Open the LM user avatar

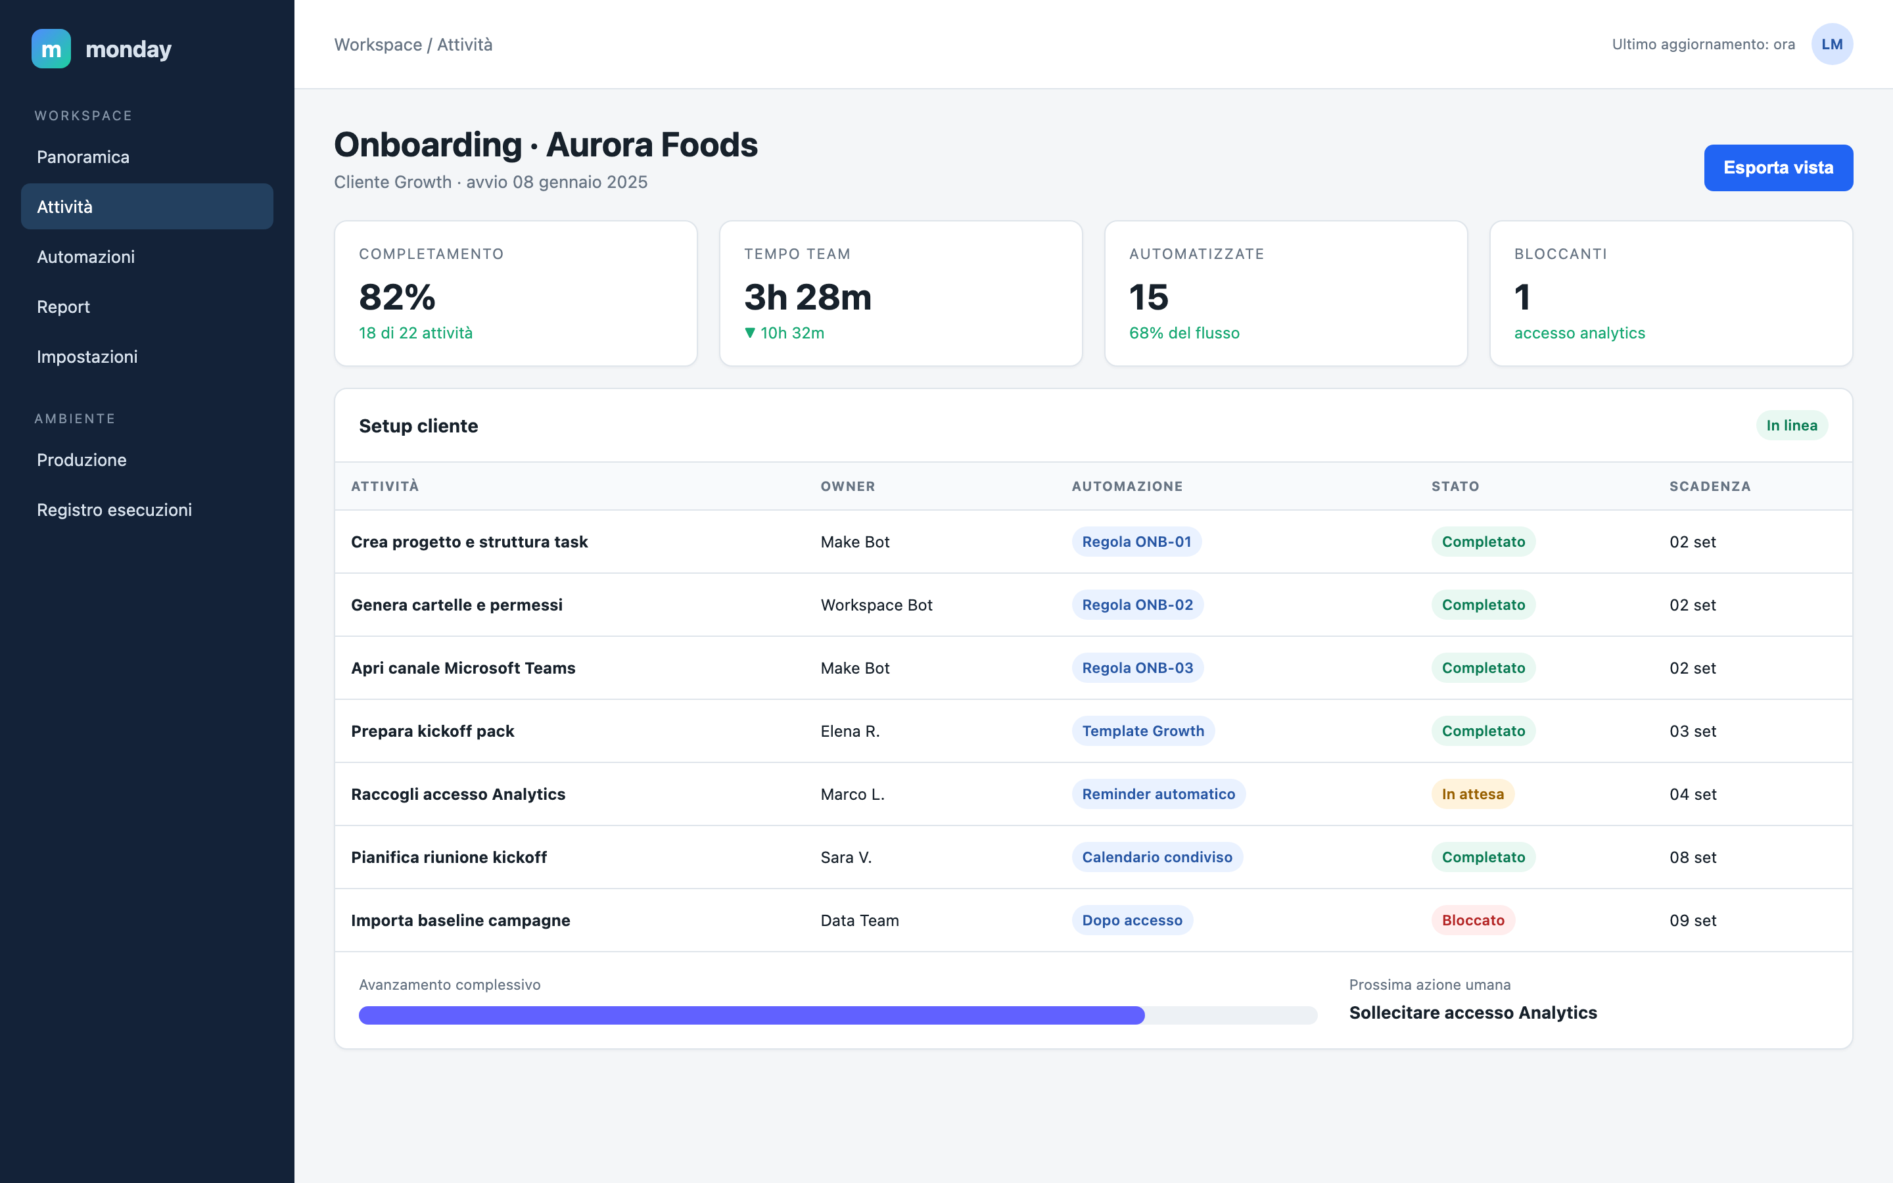pos(1832,45)
